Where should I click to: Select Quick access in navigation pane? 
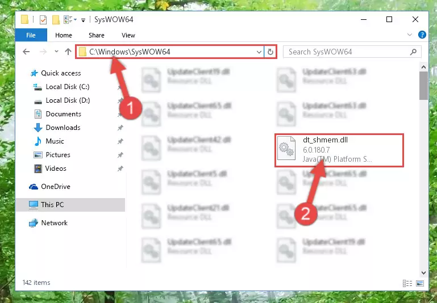click(61, 73)
